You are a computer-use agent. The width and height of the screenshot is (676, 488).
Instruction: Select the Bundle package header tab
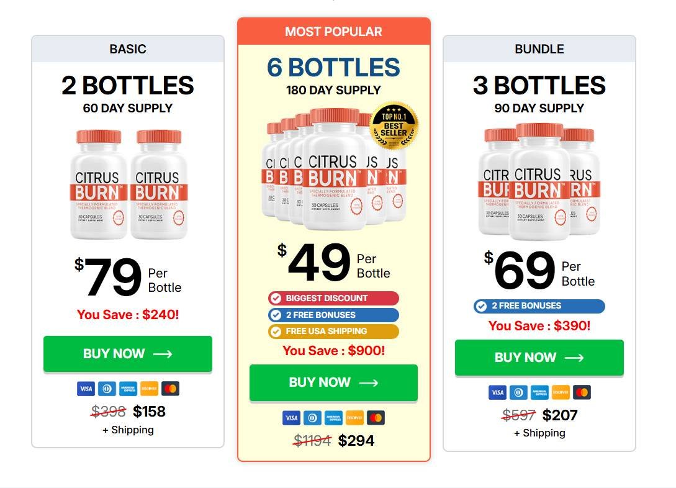pos(539,49)
